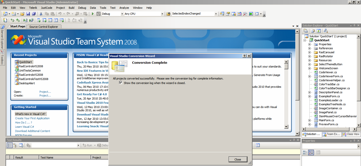This screenshot has width=361, height=166.
Task: Open recent project UnitTestsCommon
Action: click(30, 70)
